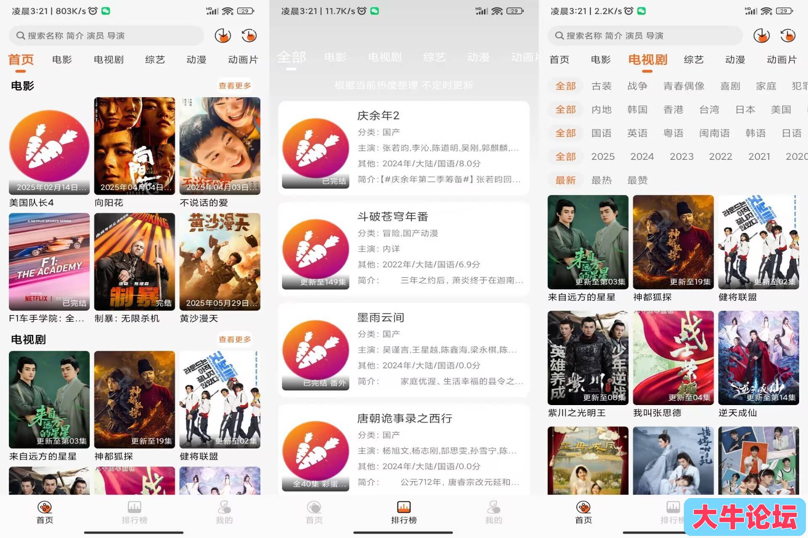
Task: Filter genre by 古装
Action: [601, 86]
